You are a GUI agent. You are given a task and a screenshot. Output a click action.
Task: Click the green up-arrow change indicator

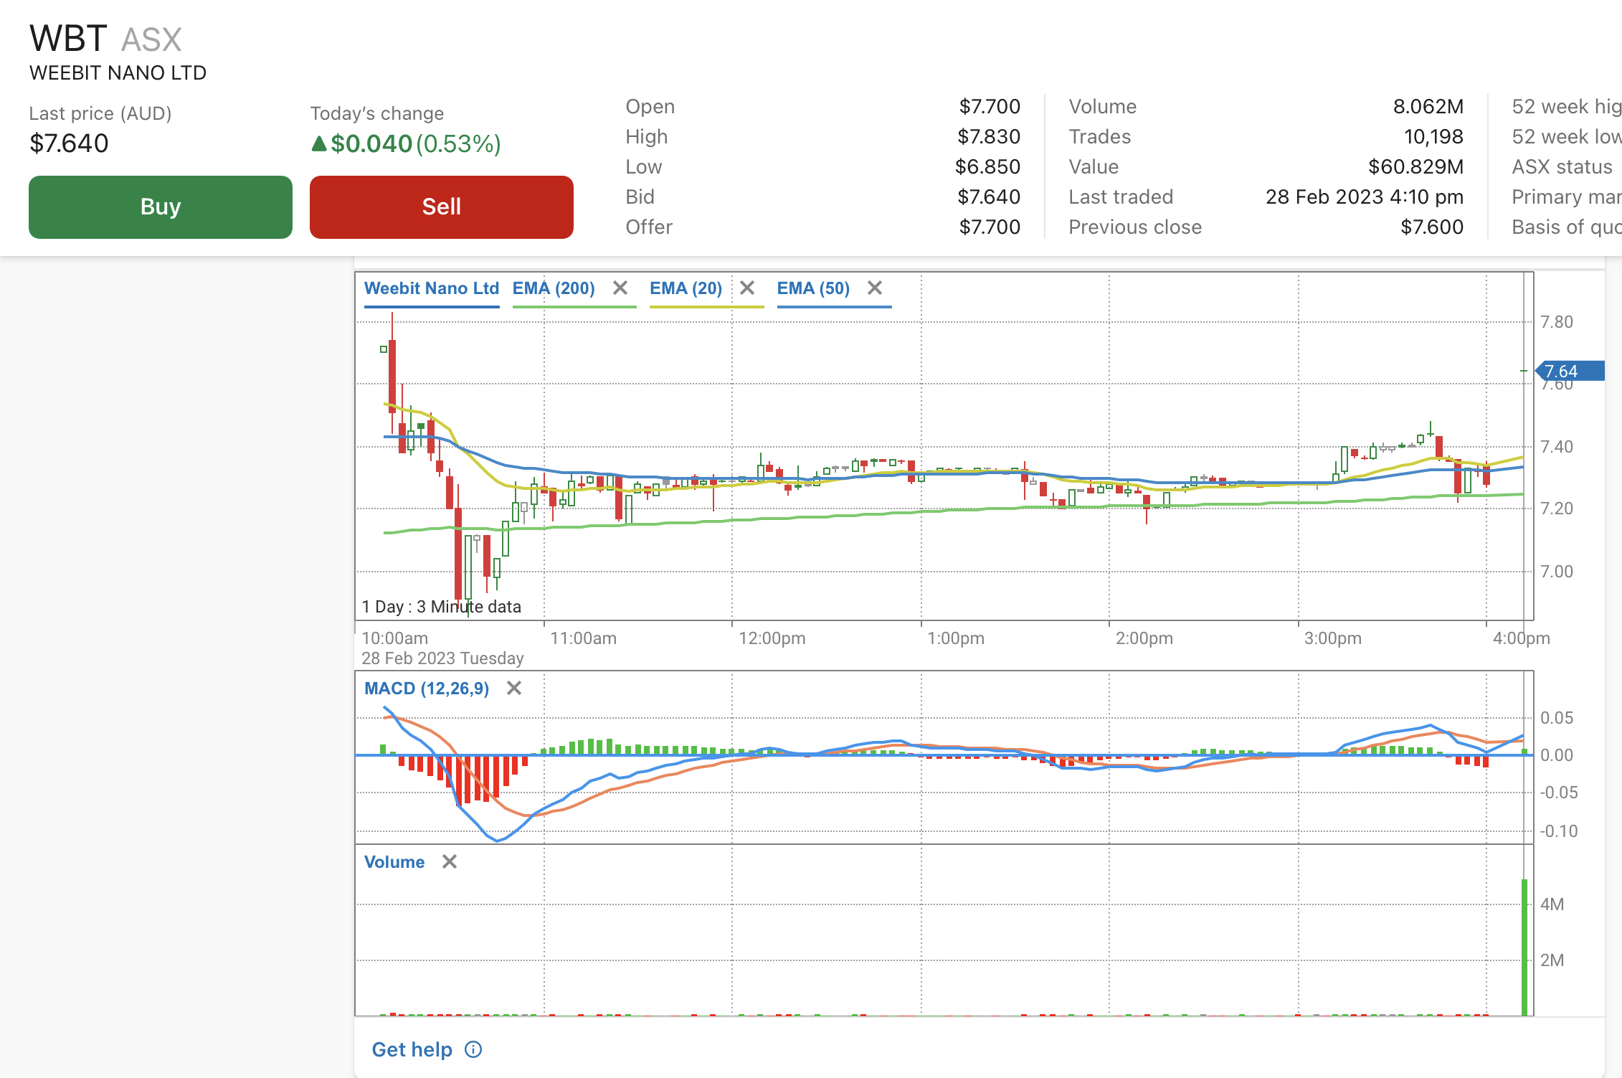tap(319, 144)
